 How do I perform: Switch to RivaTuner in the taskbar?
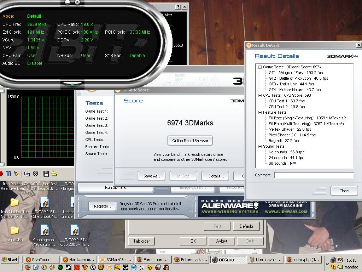tap(41, 260)
